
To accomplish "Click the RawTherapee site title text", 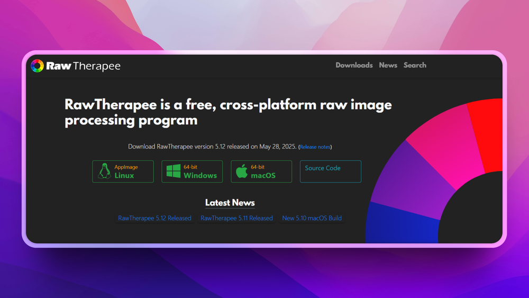I will pos(83,66).
